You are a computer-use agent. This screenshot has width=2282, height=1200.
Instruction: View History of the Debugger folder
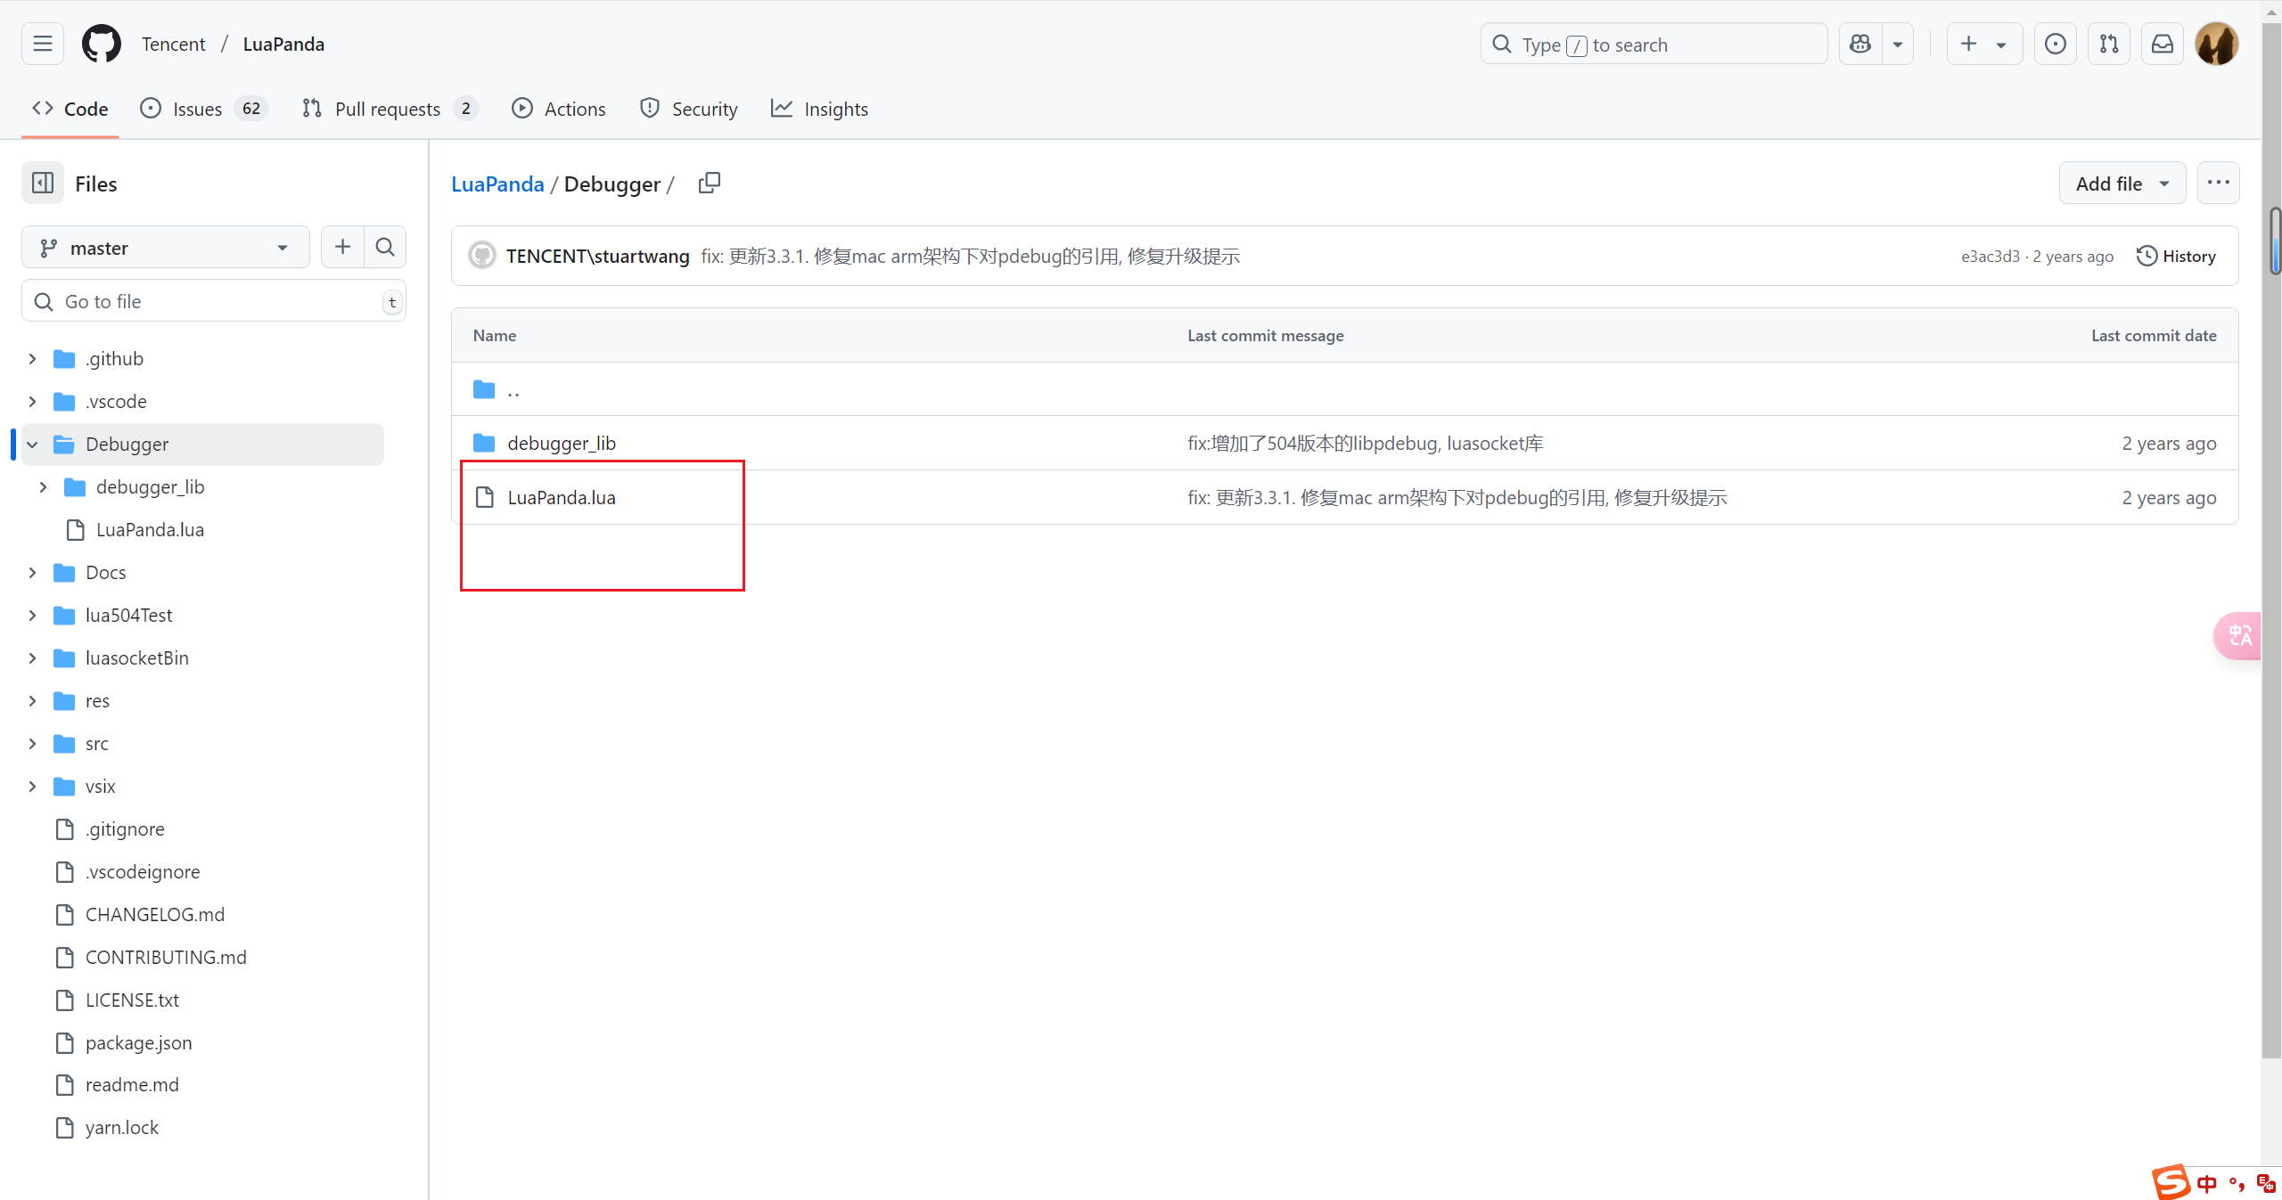click(2178, 256)
